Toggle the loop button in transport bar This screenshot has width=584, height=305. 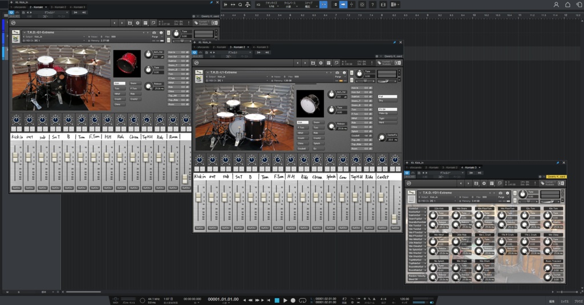pyautogui.click(x=302, y=300)
